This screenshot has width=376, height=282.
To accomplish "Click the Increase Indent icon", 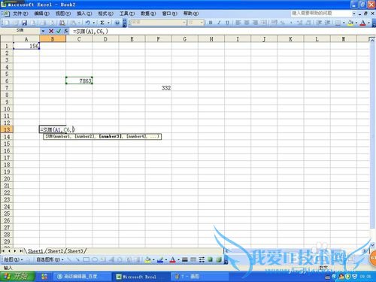I will click(x=327, y=23).
